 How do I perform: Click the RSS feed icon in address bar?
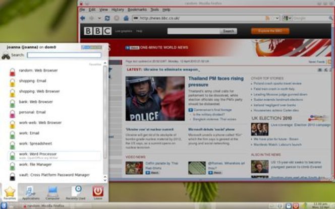[x=268, y=19]
